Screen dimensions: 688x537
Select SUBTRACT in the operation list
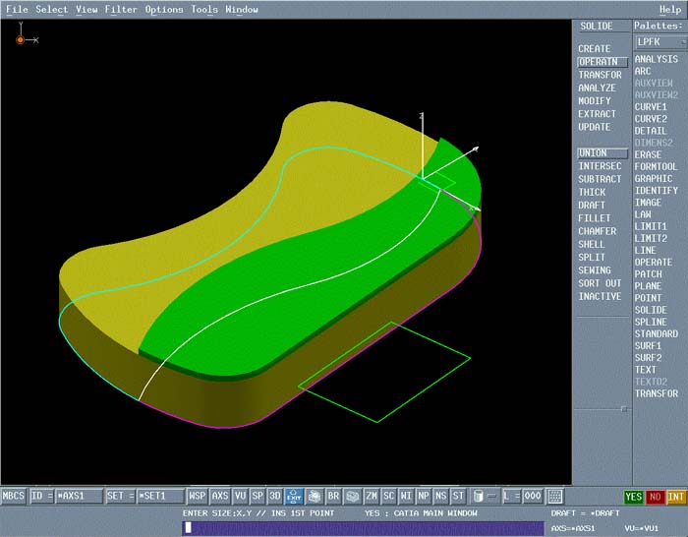600,179
